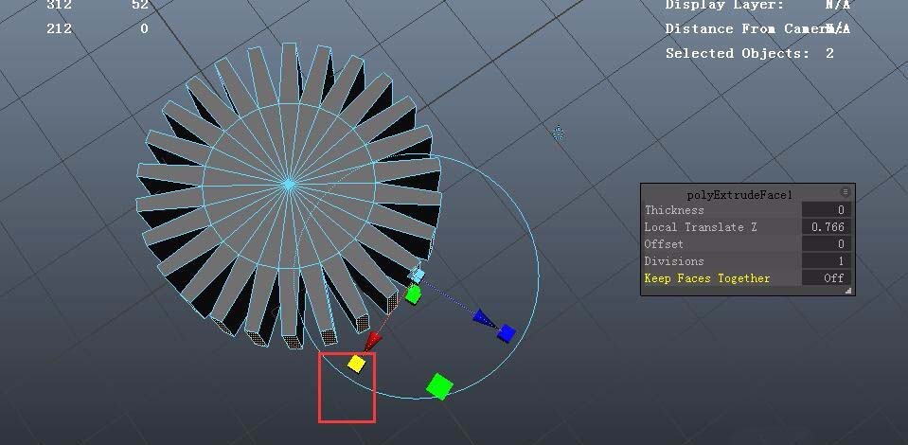Image resolution: width=908 pixels, height=445 pixels.
Task: Click the light-blue manipulator origin handle
Action: tap(417, 276)
